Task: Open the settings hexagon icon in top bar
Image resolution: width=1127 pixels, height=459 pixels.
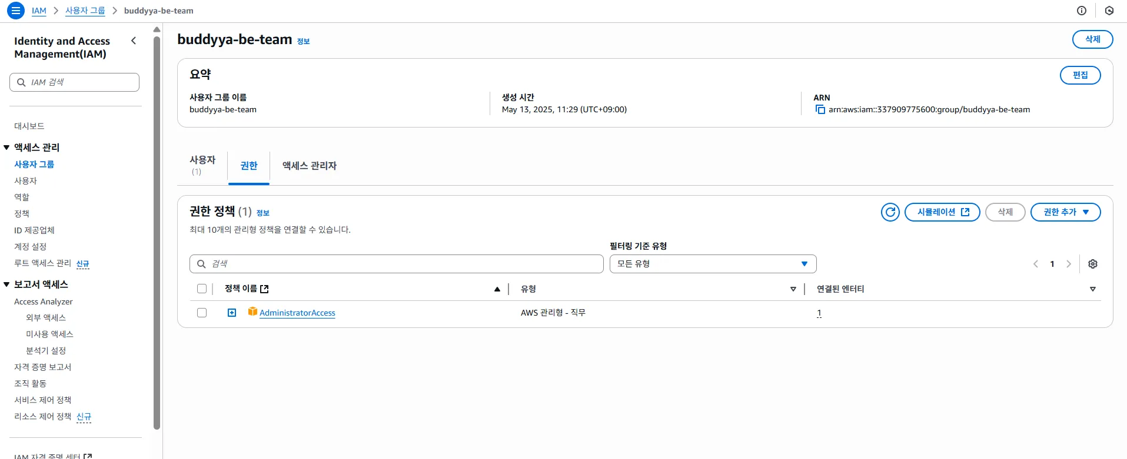Action: pos(1109,11)
